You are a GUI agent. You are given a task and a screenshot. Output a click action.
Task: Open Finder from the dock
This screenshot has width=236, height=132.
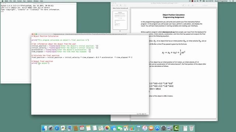[x=44, y=128]
